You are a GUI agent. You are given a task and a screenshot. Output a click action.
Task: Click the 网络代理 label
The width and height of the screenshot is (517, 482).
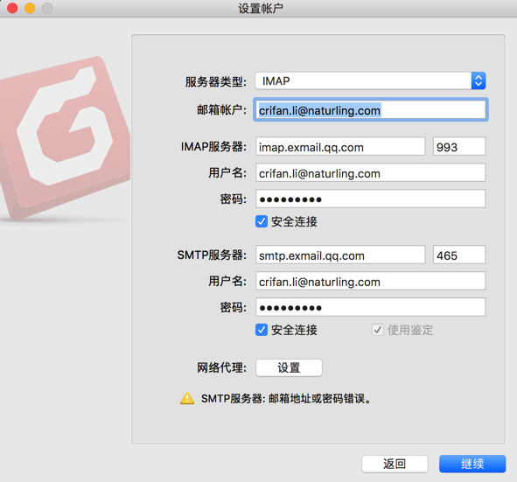tap(221, 367)
